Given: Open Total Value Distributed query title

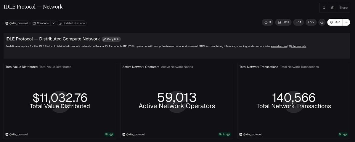Looking at the screenshot, I should pyautogui.click(x=22, y=67).
